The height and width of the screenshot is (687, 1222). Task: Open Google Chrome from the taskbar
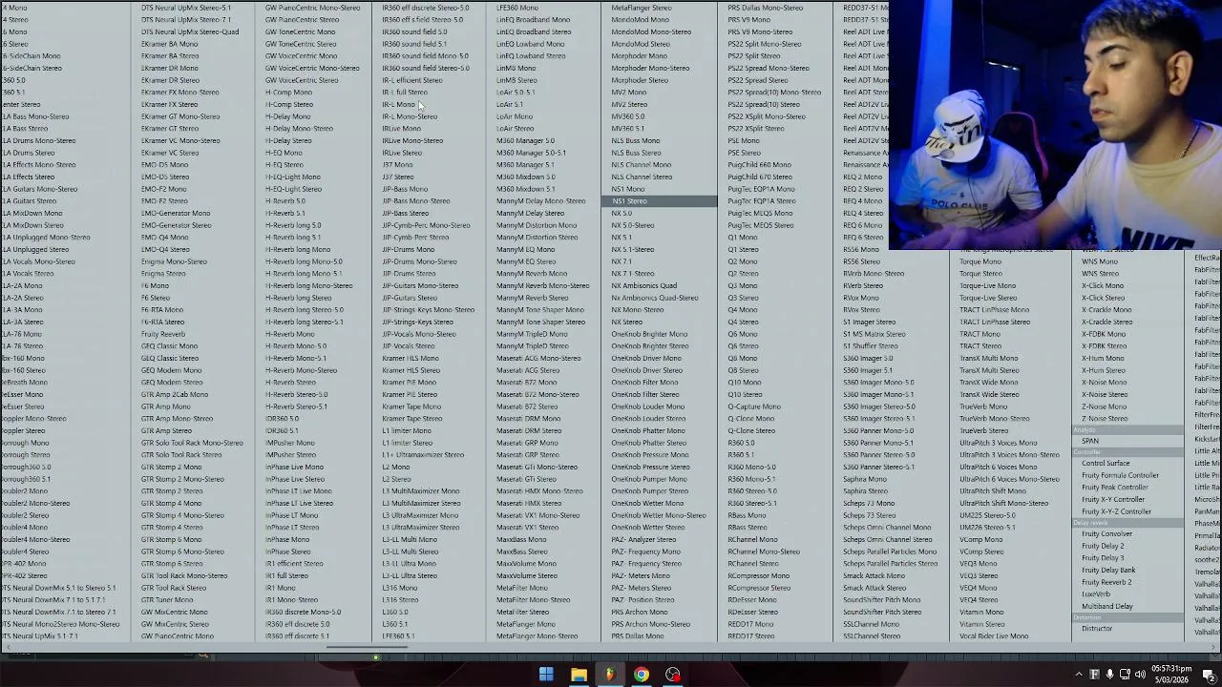(x=642, y=675)
